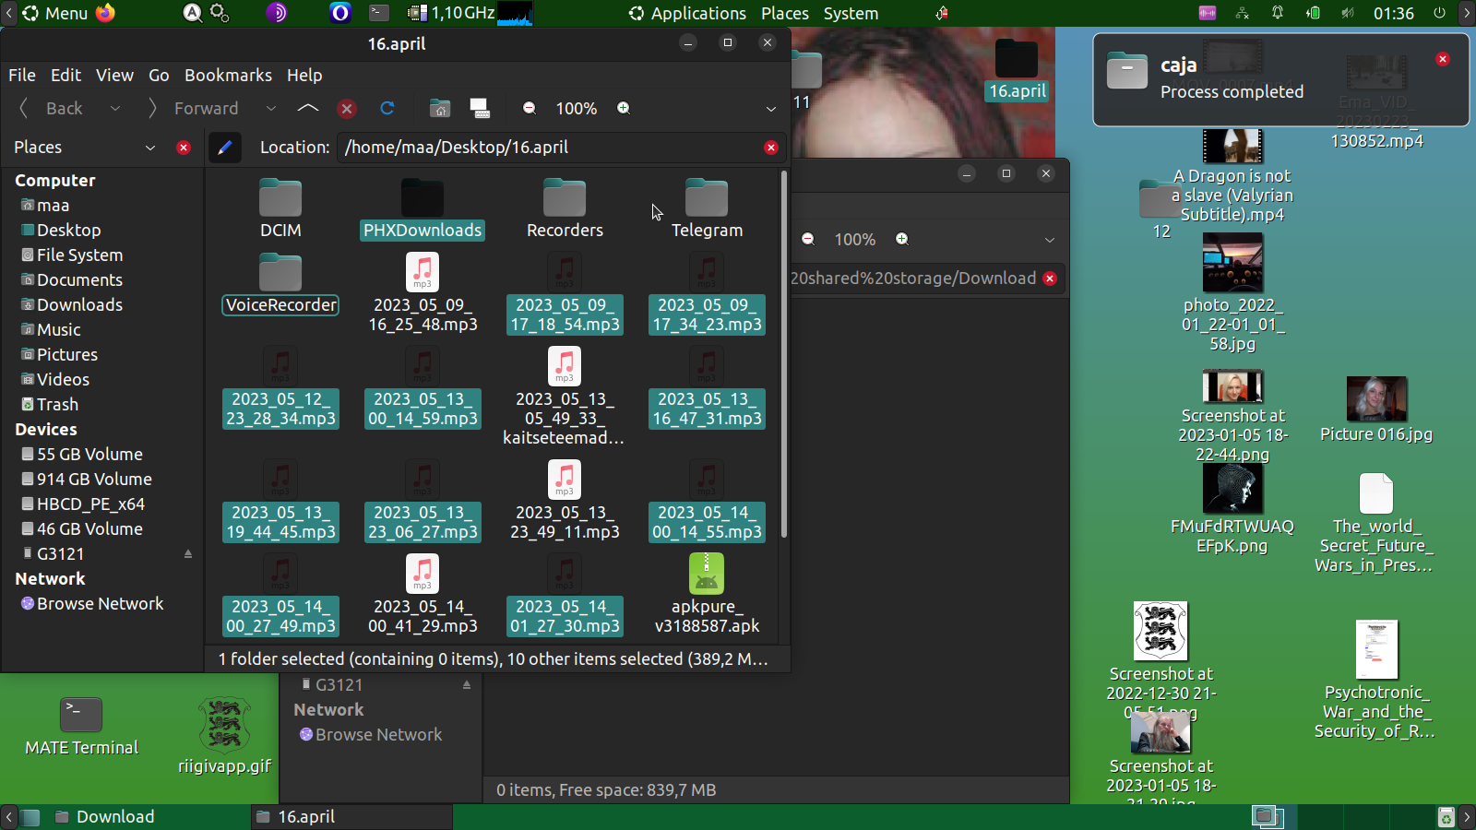
Task: Open the Opera launcher in top panel
Action: (x=340, y=13)
